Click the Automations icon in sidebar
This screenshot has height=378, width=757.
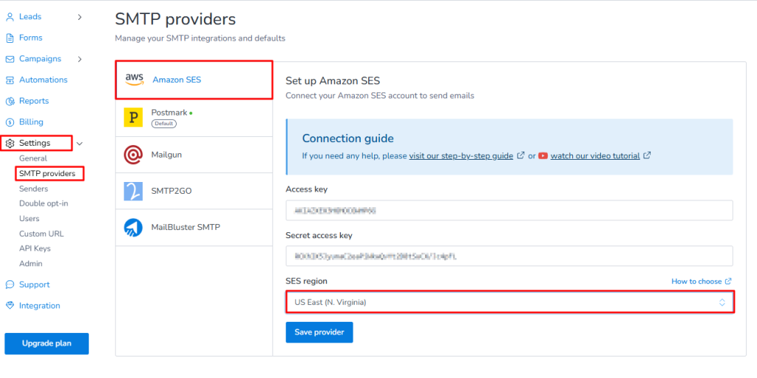10,80
